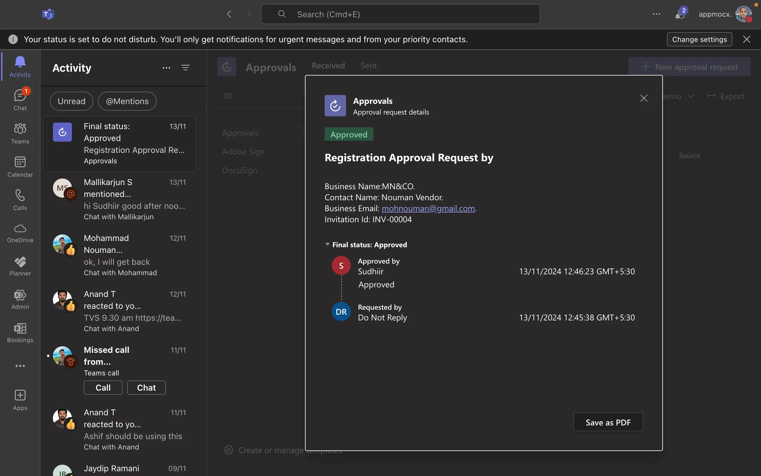Toggle the Unread filter pill
The width and height of the screenshot is (761, 476).
point(71,101)
